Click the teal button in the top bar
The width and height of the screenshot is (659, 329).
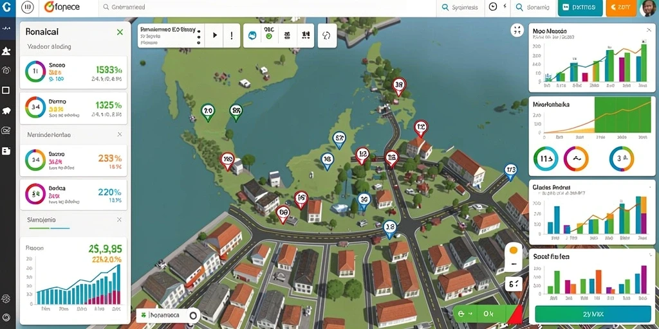[580, 8]
